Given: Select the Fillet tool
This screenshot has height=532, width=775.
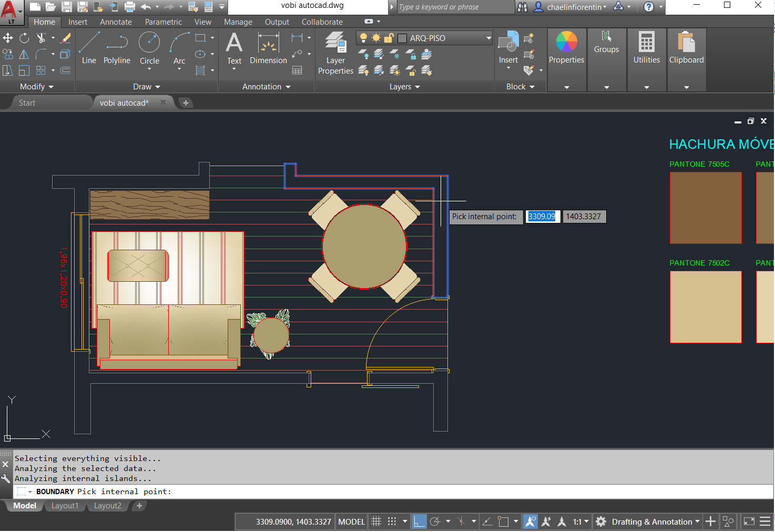Looking at the screenshot, I should (41, 54).
